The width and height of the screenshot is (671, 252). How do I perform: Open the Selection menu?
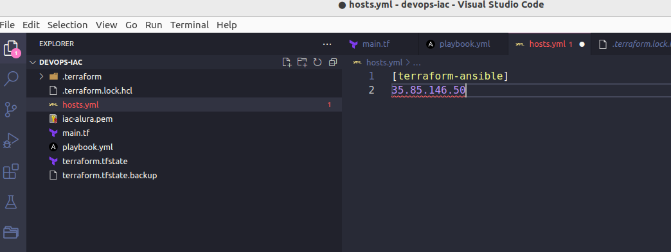tap(67, 25)
